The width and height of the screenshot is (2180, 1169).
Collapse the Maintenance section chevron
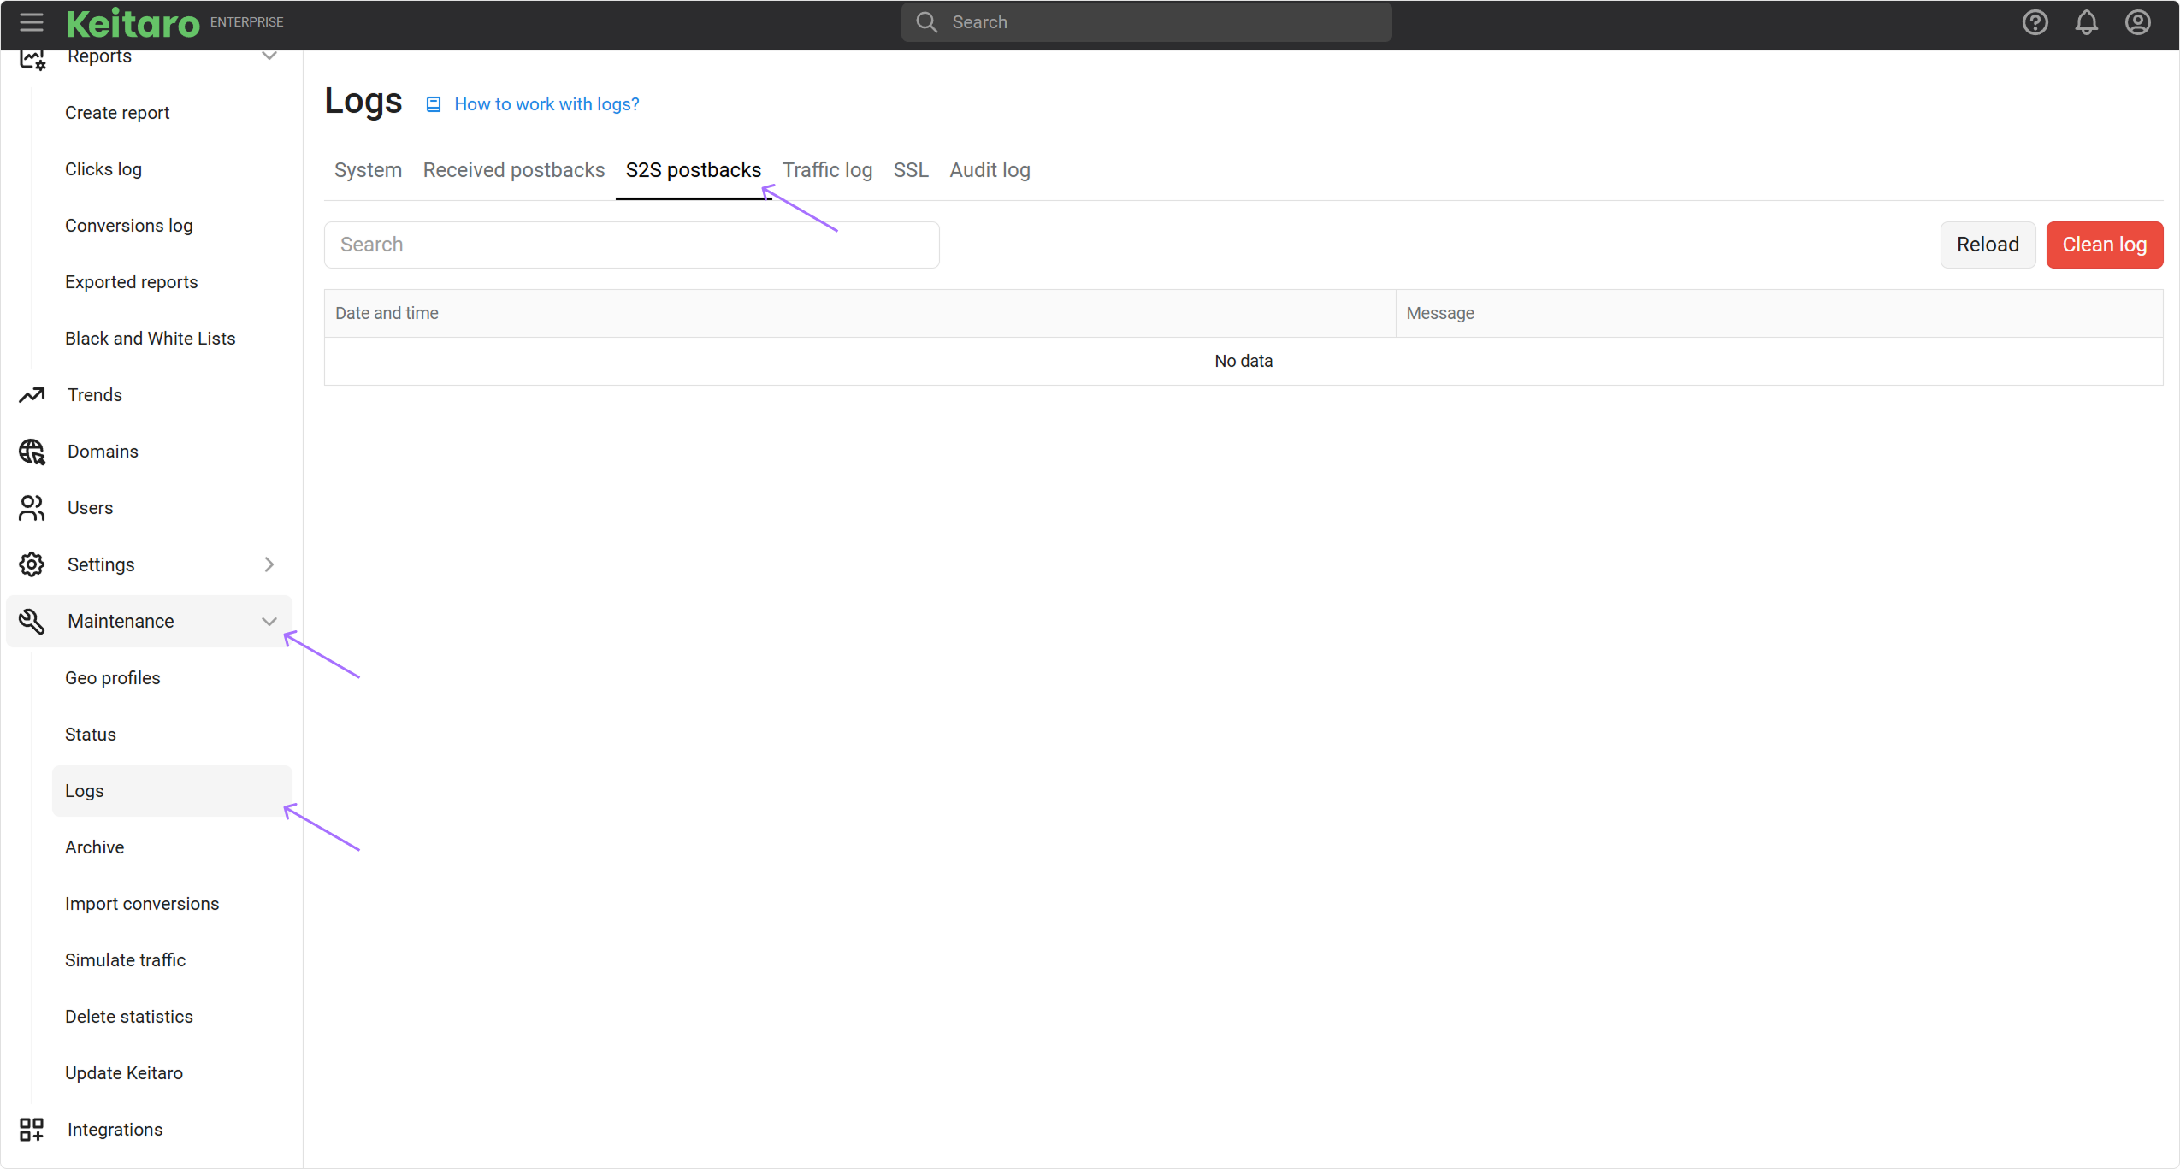pyautogui.click(x=269, y=622)
